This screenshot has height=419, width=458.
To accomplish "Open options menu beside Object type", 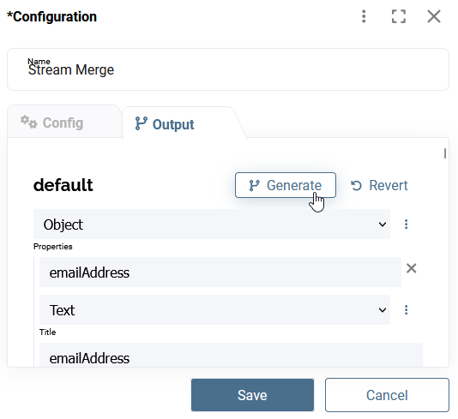I will click(x=406, y=224).
